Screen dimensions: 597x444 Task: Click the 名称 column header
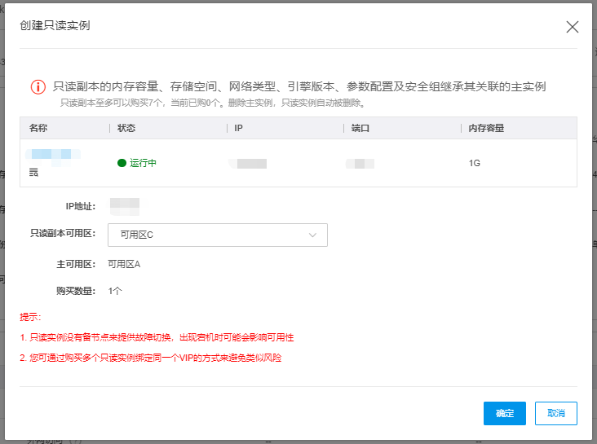[x=38, y=129]
